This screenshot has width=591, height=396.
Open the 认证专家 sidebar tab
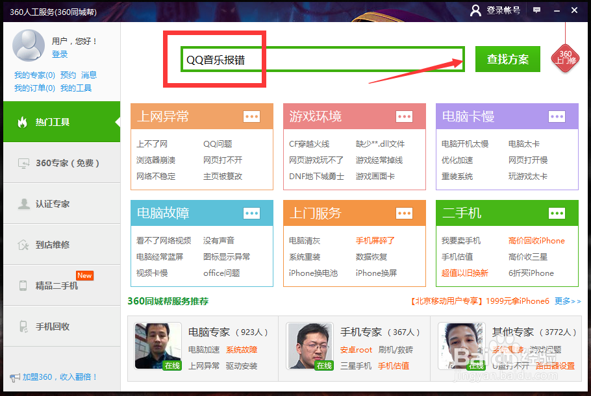tap(62, 204)
